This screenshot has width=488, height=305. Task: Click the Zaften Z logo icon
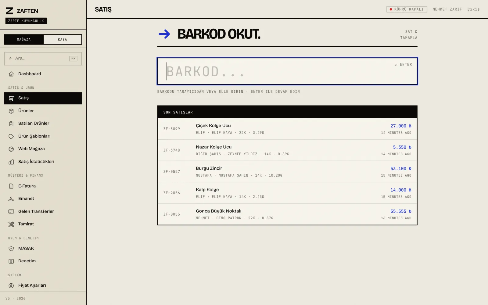9,11
